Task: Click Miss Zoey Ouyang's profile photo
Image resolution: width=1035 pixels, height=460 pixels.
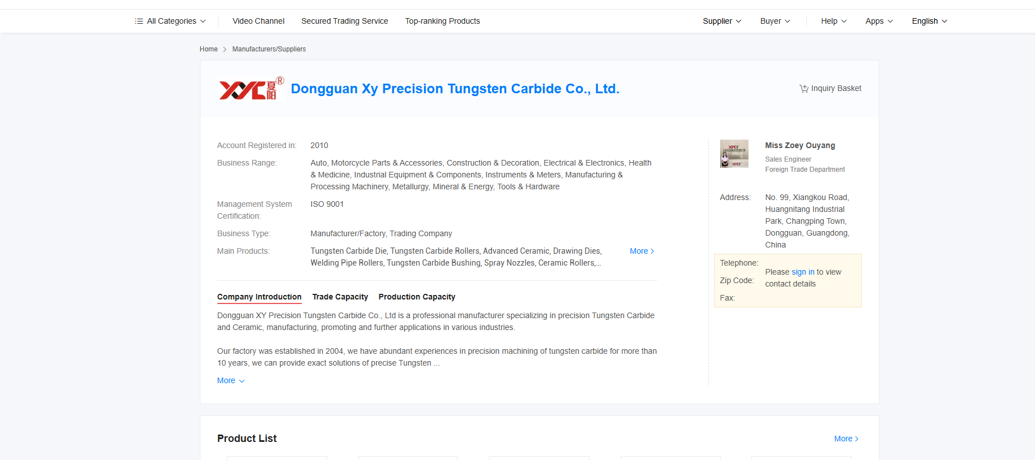Action: pos(734,154)
